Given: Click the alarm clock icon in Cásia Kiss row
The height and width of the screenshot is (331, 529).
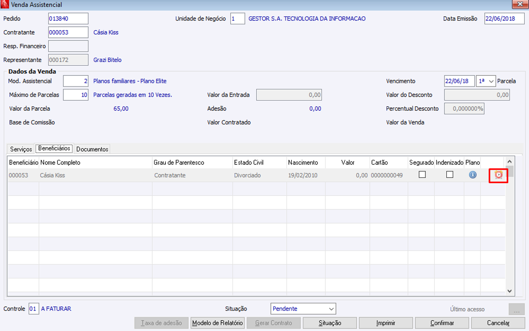Looking at the screenshot, I should click(x=498, y=175).
